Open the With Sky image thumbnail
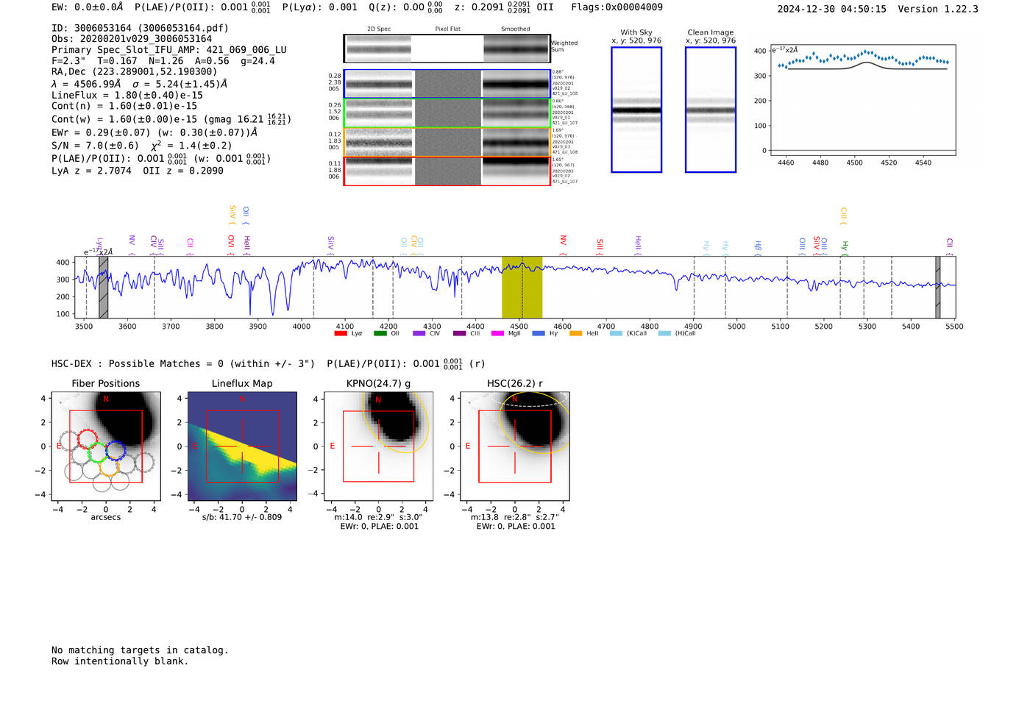Screen dimensions: 1030x701 (x=636, y=110)
